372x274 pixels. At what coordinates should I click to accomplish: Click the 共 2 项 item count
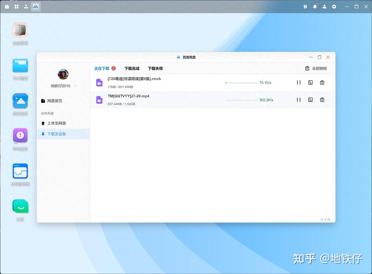[x=325, y=220]
